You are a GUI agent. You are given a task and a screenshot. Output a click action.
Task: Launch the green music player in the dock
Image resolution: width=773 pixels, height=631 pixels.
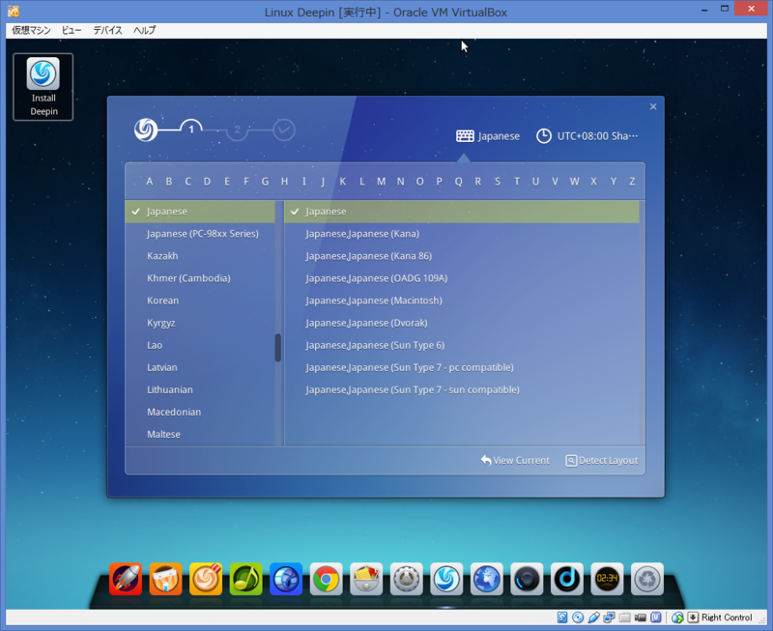pos(245,580)
